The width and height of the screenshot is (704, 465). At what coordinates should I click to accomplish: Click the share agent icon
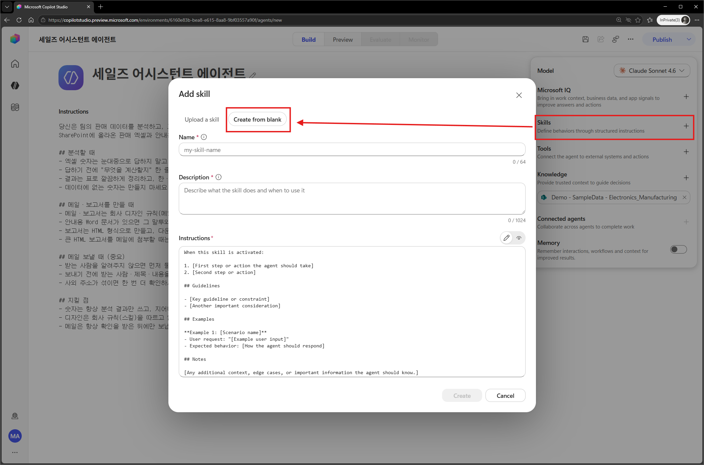601,39
